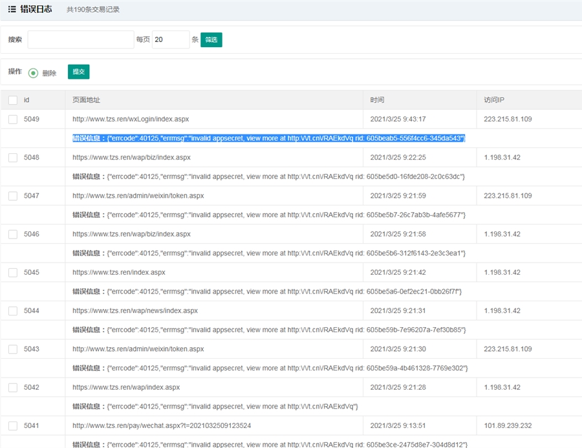Select the 删除 radio button
Viewport: 582px width, 448px height.
[x=34, y=73]
